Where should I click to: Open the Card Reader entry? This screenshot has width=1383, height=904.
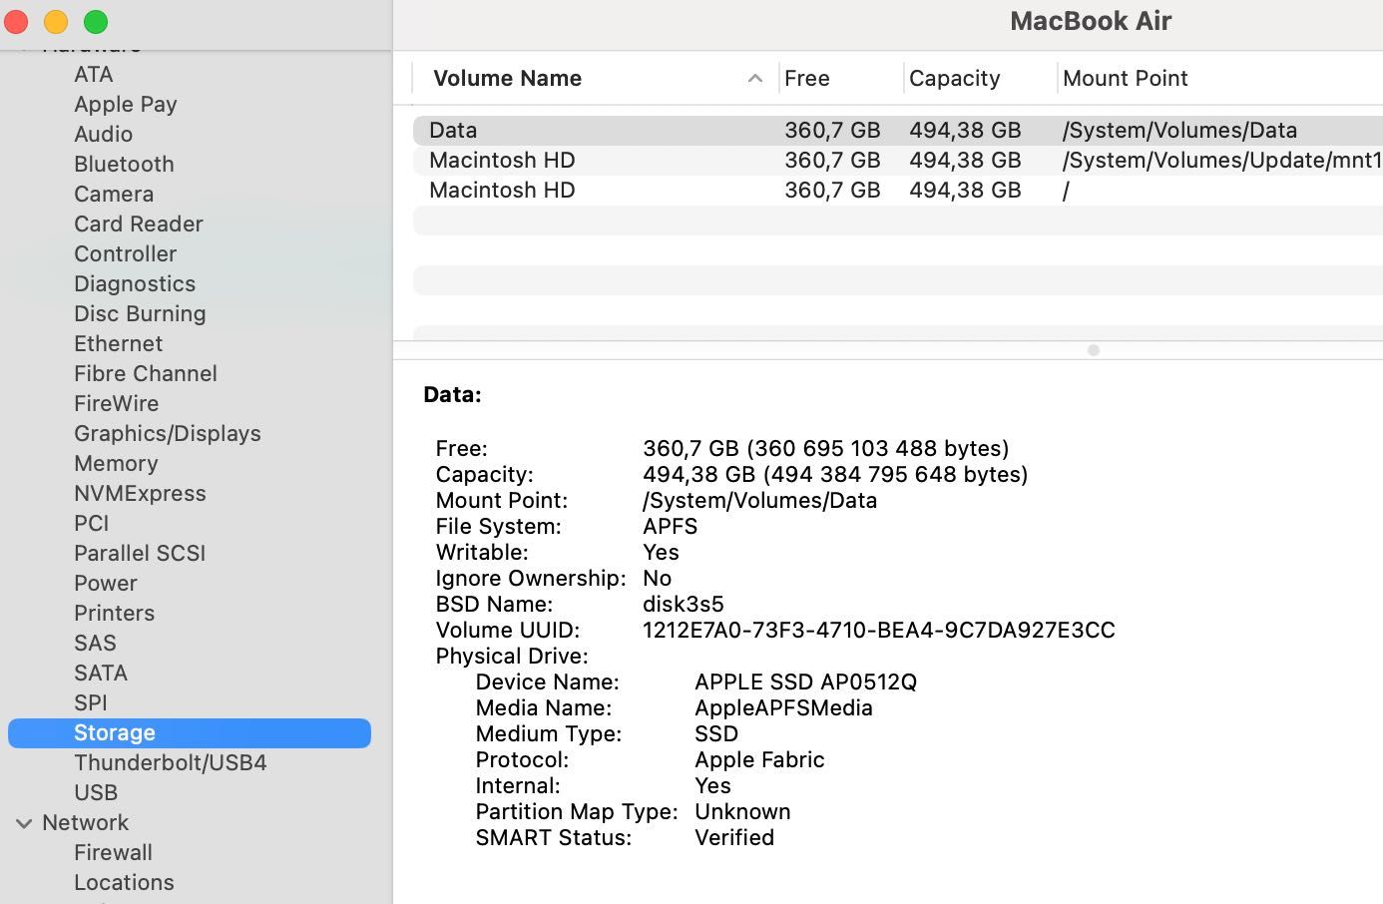click(139, 224)
